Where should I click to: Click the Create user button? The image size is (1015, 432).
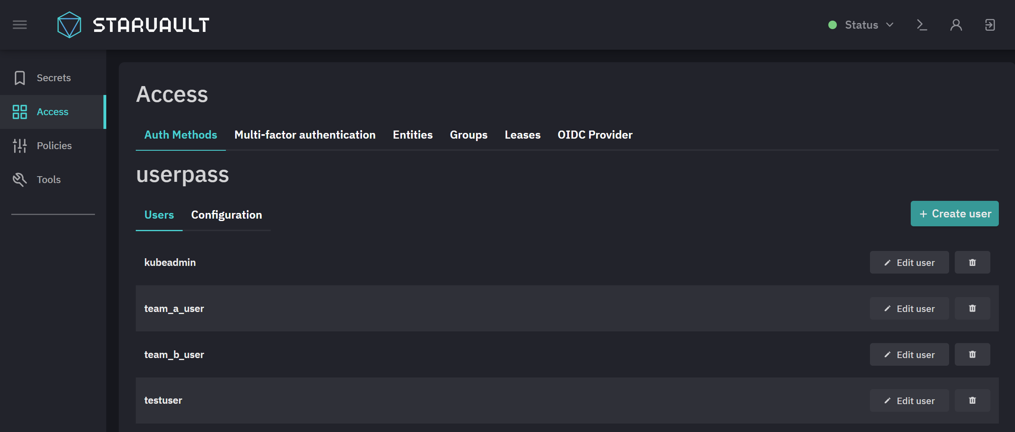pos(954,214)
